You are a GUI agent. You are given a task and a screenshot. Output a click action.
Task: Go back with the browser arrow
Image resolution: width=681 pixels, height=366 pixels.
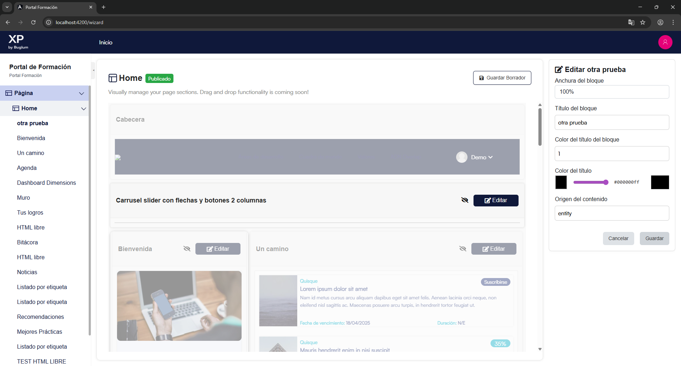coord(8,22)
